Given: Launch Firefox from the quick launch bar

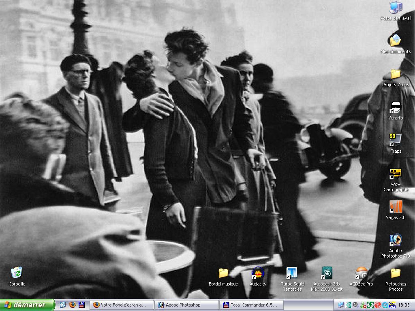Looking at the screenshot, I should [x=72, y=305].
